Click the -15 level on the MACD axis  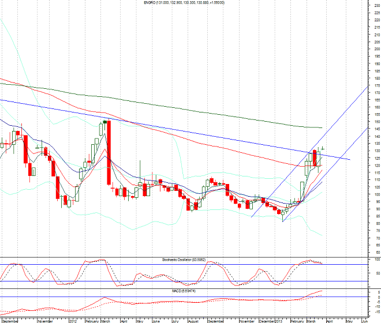click(376, 311)
